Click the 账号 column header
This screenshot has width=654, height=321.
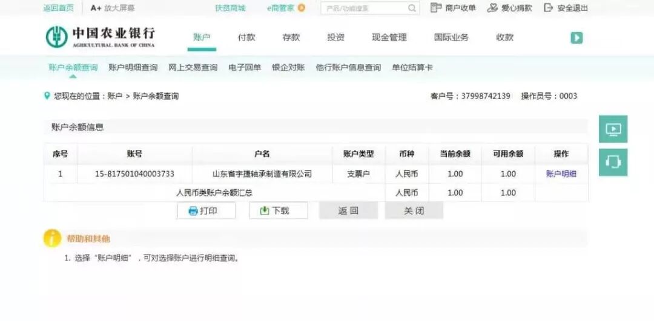(x=134, y=154)
